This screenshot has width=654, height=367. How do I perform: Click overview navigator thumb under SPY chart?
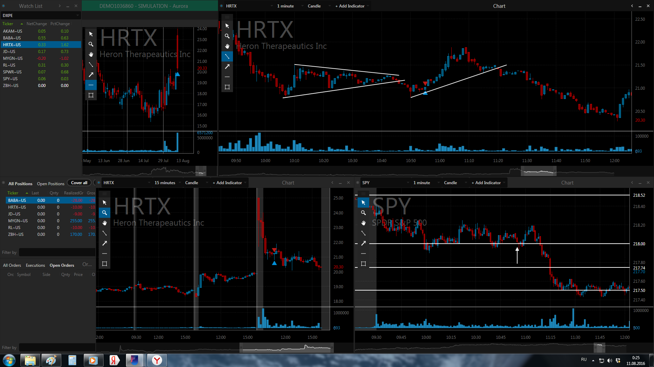(599, 348)
